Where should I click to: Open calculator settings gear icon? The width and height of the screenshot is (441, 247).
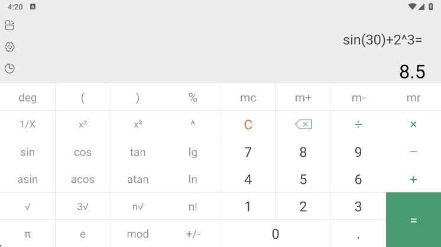(9, 47)
